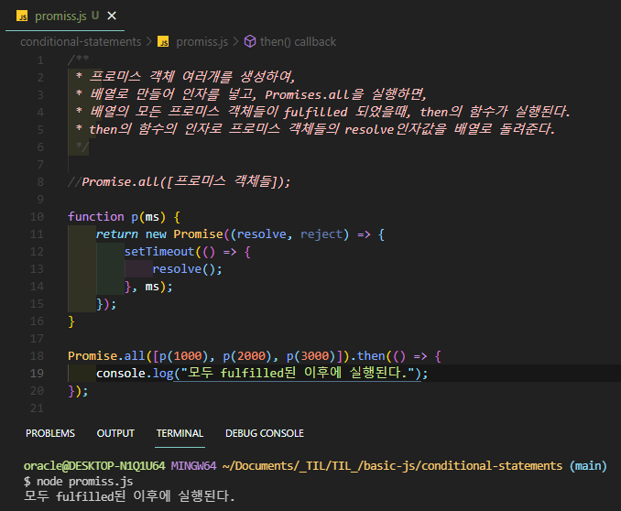The width and height of the screenshot is (621, 511).
Task: Click 'MINGW64' in terminal prompt
Action: coord(193,465)
